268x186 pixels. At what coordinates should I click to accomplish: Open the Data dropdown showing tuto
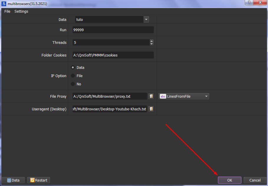pyautogui.click(x=112, y=19)
